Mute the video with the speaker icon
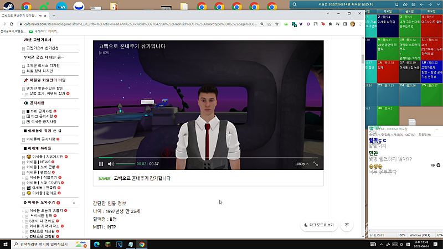This screenshot has height=249, width=443. [x=111, y=164]
